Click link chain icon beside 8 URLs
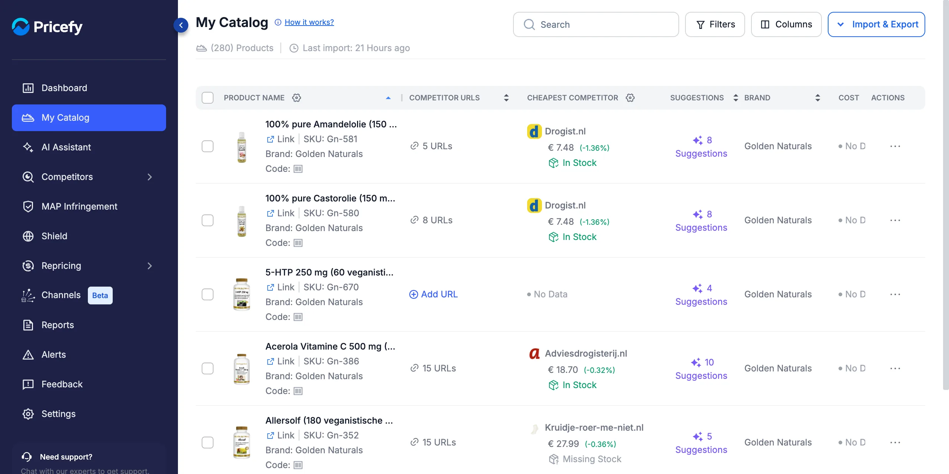 coord(414,220)
